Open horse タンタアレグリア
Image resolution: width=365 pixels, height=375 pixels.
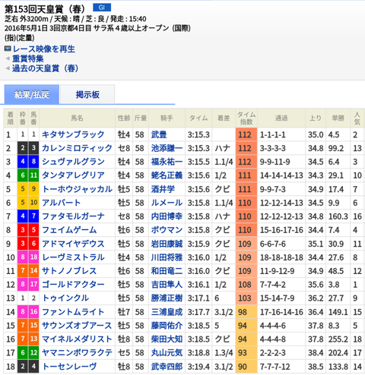click(x=73, y=175)
